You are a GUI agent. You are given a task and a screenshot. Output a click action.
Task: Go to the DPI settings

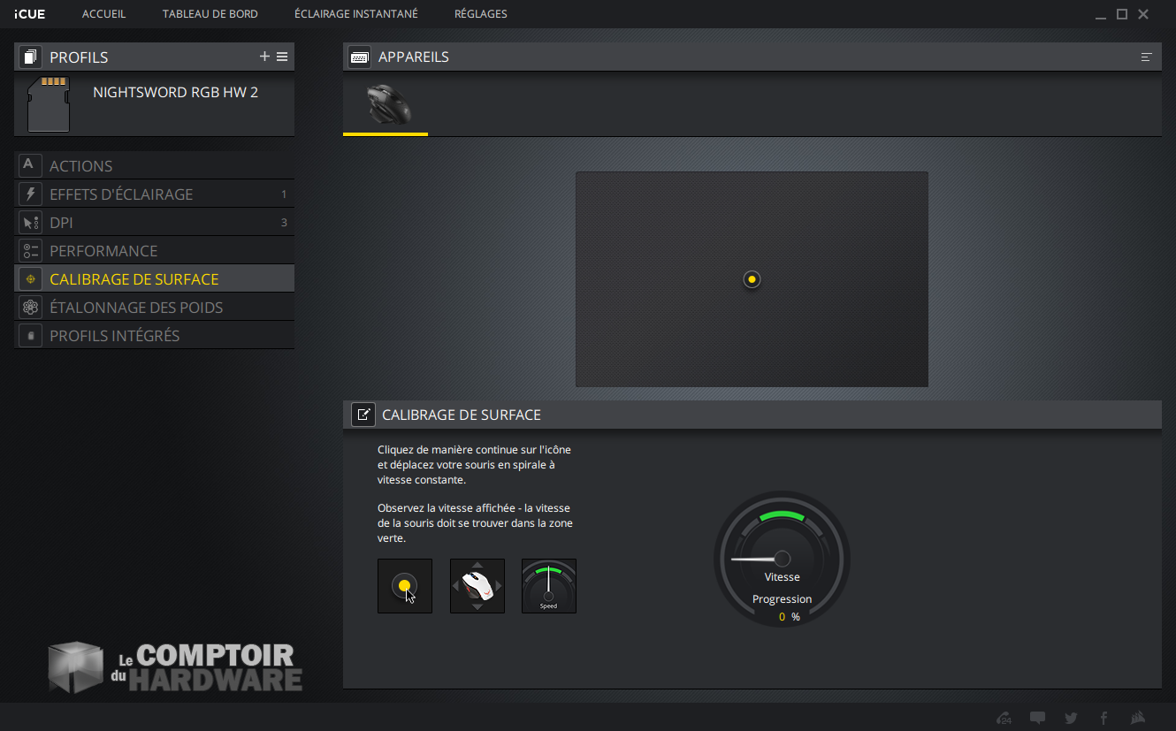point(62,223)
